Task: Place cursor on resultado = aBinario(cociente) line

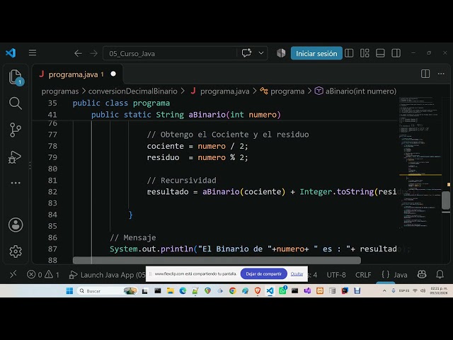Action: [x=272, y=192]
